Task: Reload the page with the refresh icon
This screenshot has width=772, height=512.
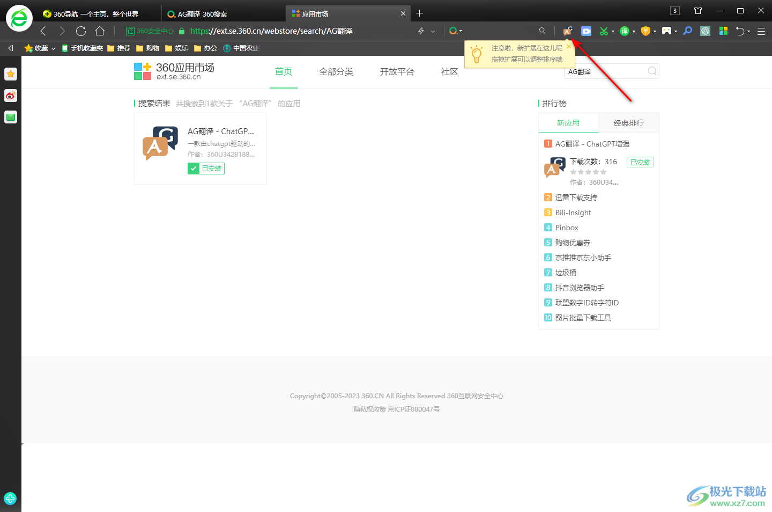Action: [x=81, y=31]
